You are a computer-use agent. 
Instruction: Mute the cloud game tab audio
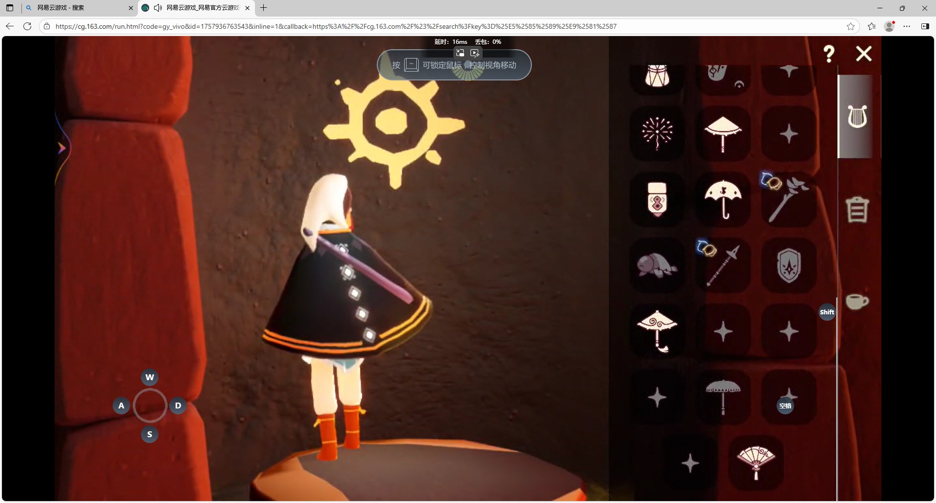(x=157, y=8)
